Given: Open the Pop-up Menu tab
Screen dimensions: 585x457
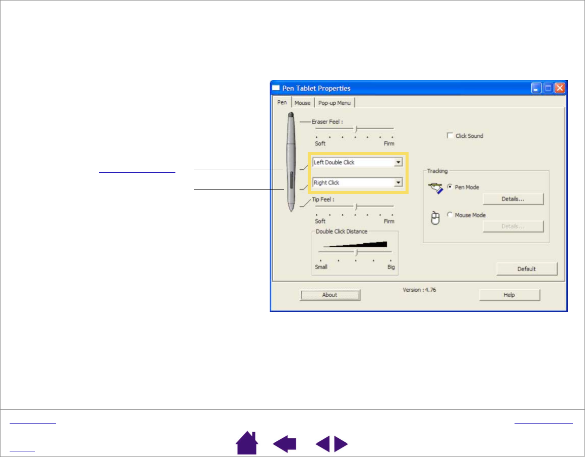Looking at the screenshot, I should 334,103.
